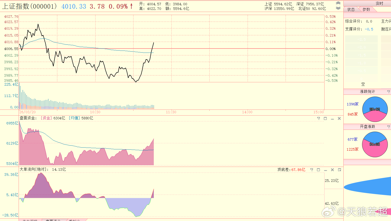This screenshot has width=391, height=221.
Task: Click the 综合评分 score value 0.0
Action: click(369, 21)
